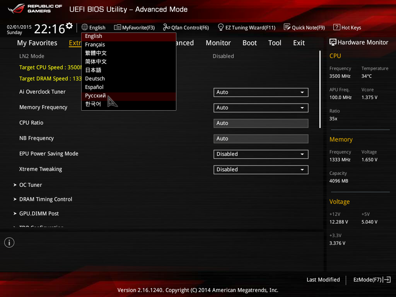
Task: Select Español in the language list
Action: click(128, 87)
